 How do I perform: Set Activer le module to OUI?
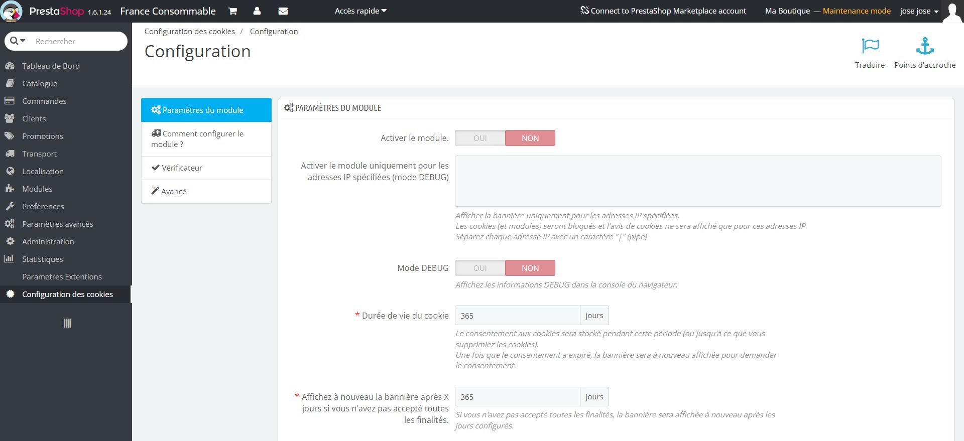point(480,138)
